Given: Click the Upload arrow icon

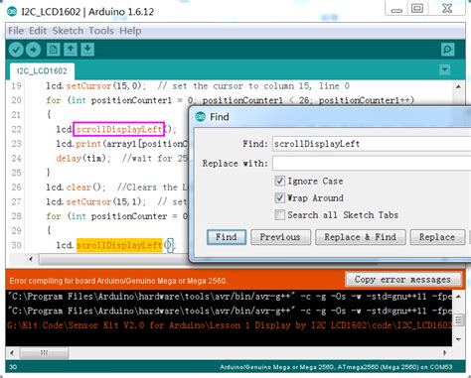Looking at the screenshot, I should (33, 50).
